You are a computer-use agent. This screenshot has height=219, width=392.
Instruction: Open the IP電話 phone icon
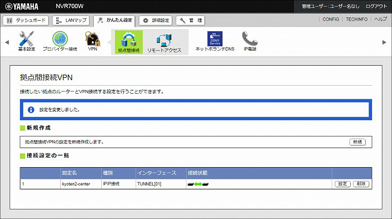click(x=250, y=41)
